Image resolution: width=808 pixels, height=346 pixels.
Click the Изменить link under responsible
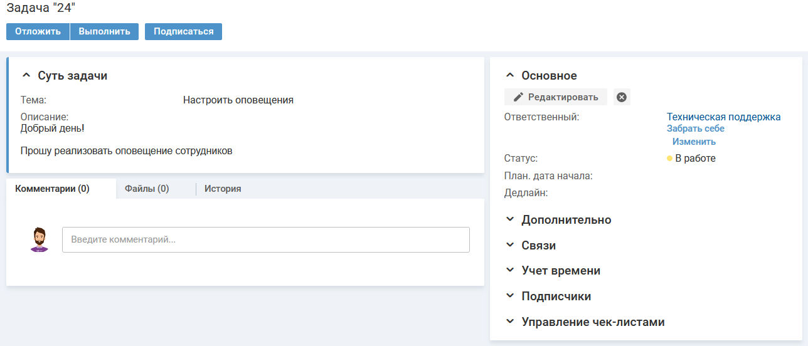(694, 142)
